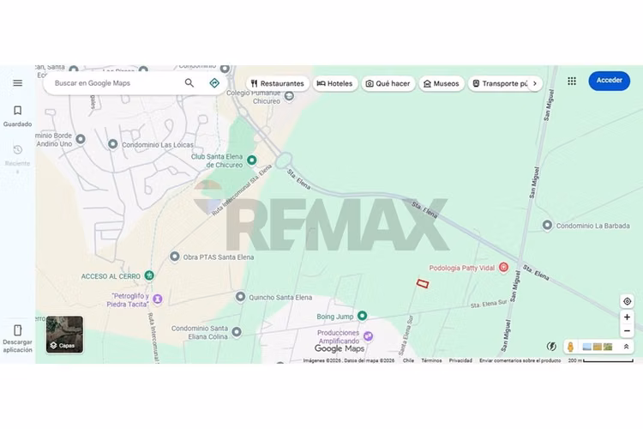Click the Sta. Elena Sur street label
This screenshot has height=429, width=643.
tap(489, 305)
